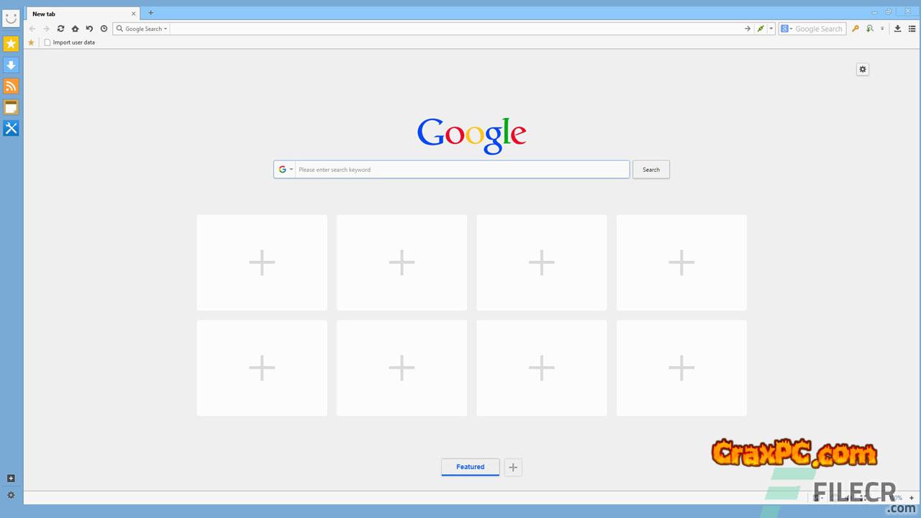921x518 pixels.
Task: Expand the toolbar dropdown arrow left of downloads
Action: [882, 29]
